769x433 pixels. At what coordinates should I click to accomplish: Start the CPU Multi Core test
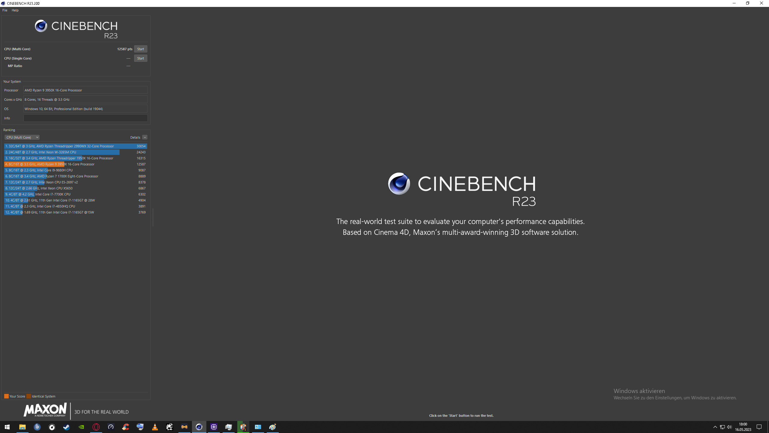pyautogui.click(x=140, y=49)
